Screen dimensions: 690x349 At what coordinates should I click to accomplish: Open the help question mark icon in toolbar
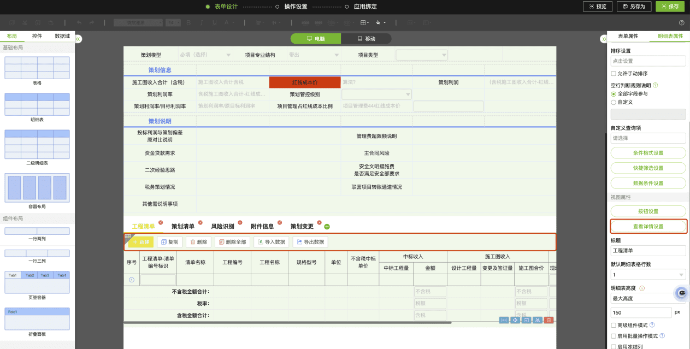pos(681,23)
